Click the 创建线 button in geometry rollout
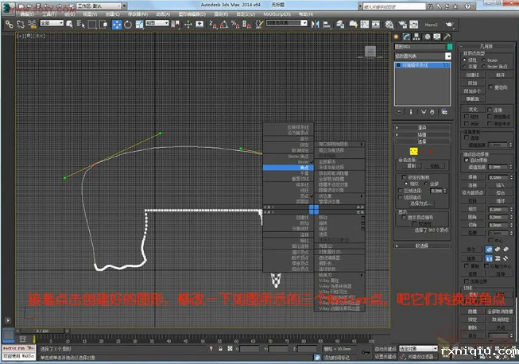Viewport: 519px width, 364px height. pos(473,76)
